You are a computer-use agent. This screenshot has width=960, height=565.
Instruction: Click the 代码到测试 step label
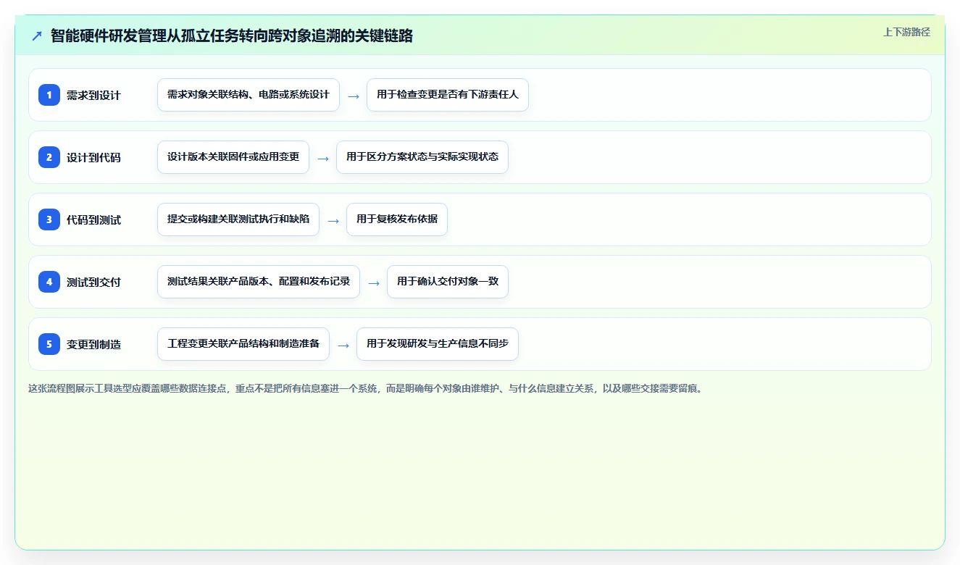[93, 220]
